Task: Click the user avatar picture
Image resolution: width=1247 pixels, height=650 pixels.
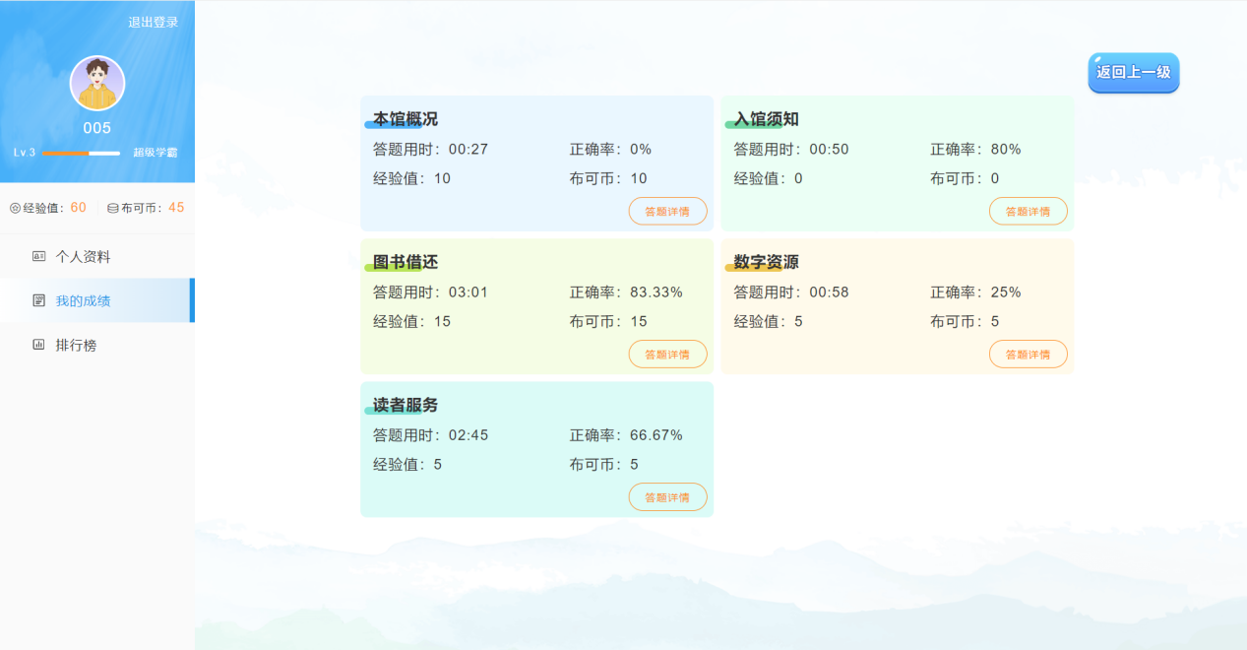Action: point(96,83)
